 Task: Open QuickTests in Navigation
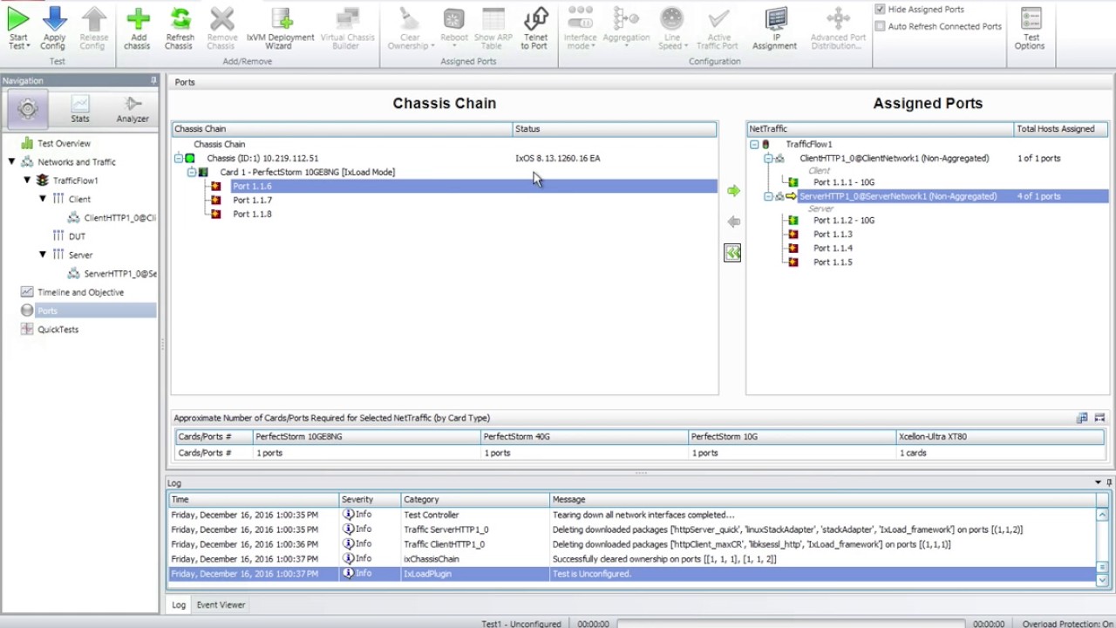[58, 330]
